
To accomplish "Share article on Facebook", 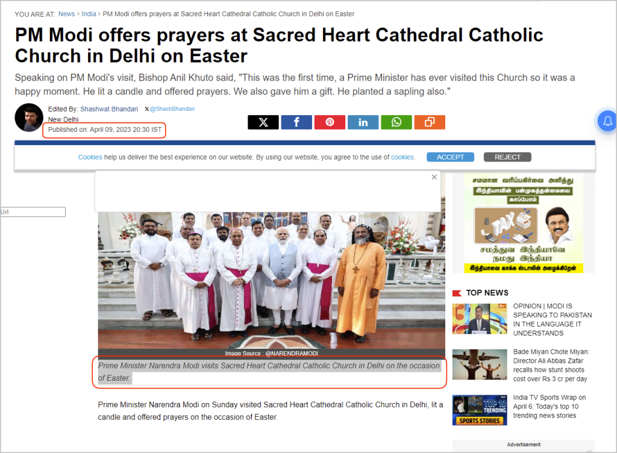I will 296,122.
